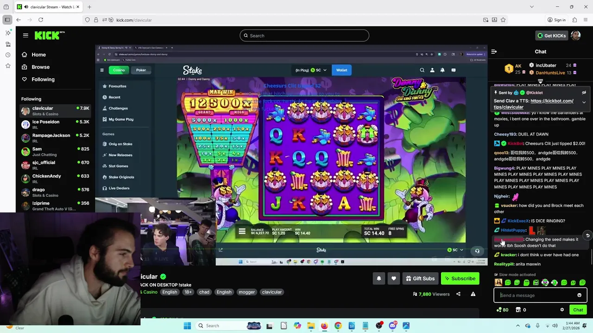Click the Get KICKs button

(x=551, y=36)
